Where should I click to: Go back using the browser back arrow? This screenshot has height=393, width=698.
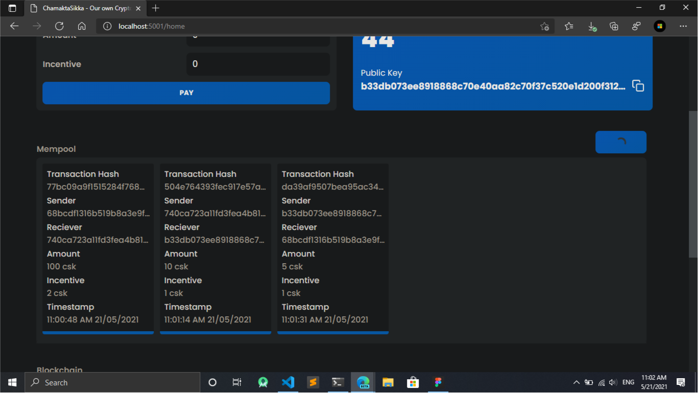tap(14, 26)
